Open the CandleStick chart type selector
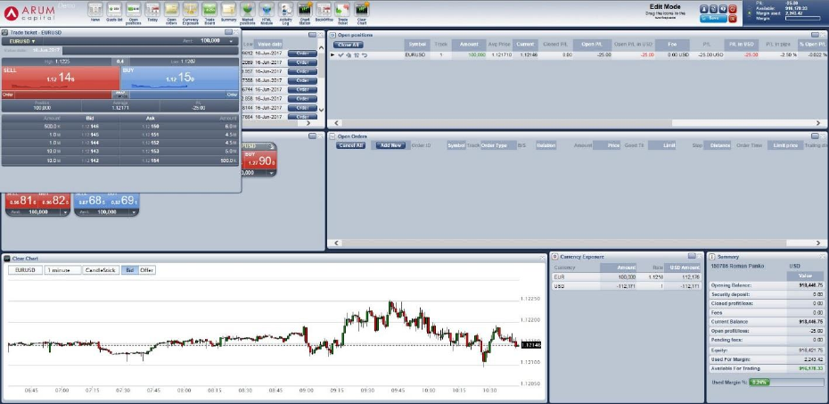This screenshot has width=829, height=404. coord(101,270)
